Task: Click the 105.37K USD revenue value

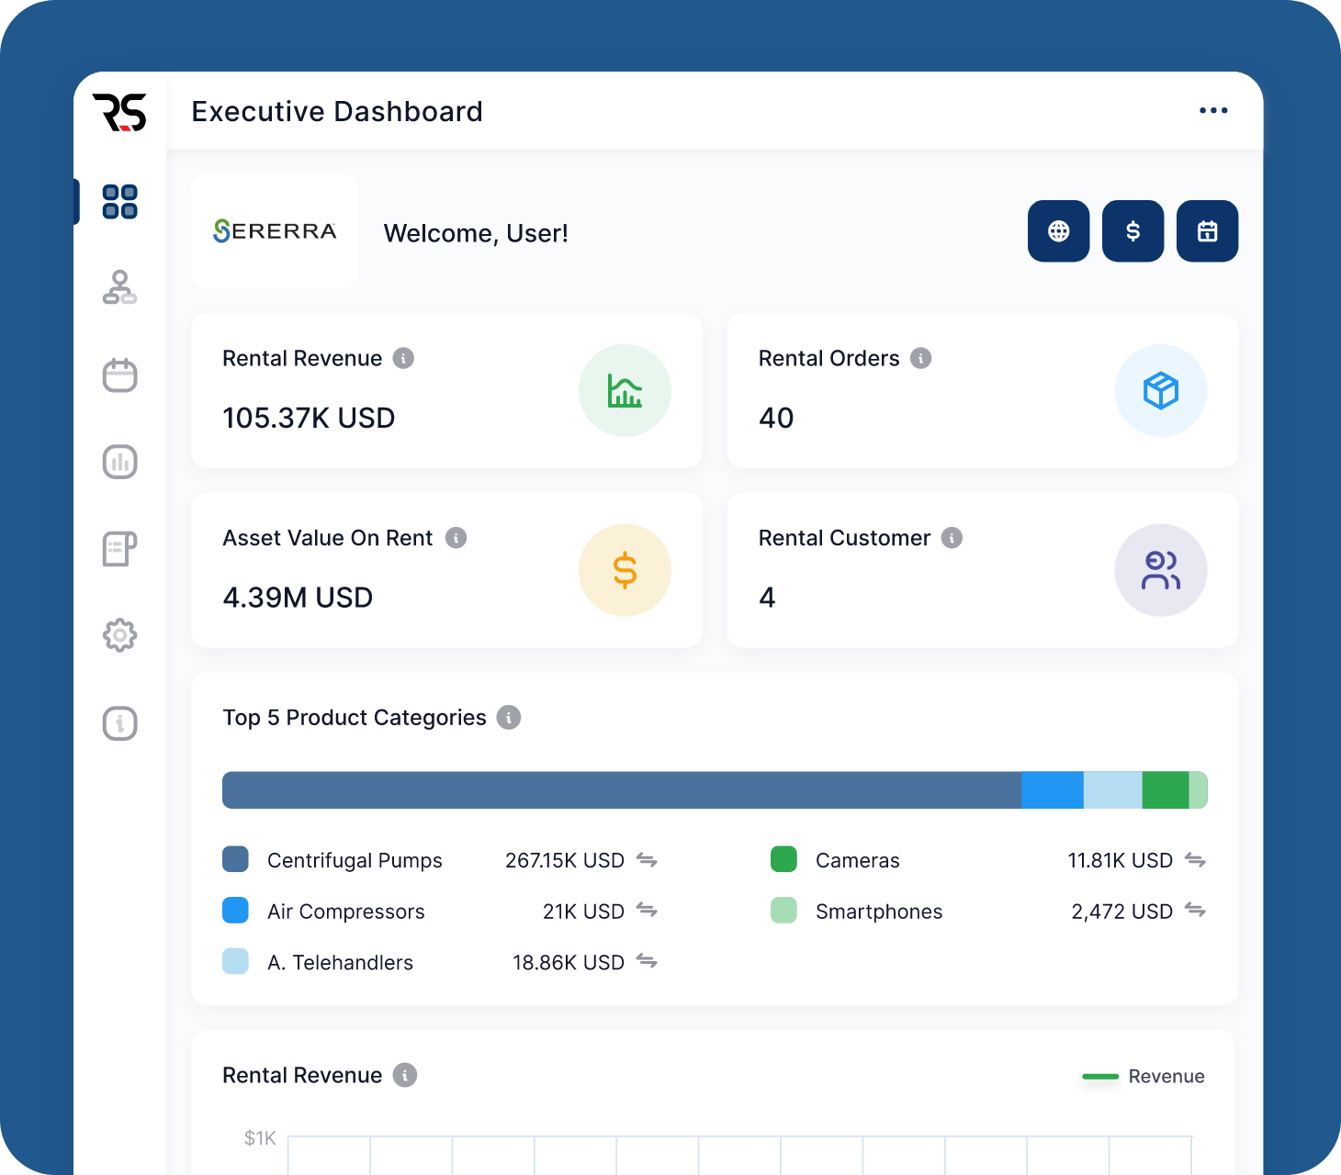Action: tap(309, 418)
